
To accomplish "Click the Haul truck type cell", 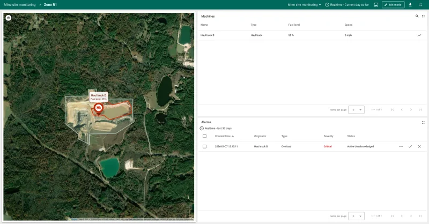I will tap(256, 35).
